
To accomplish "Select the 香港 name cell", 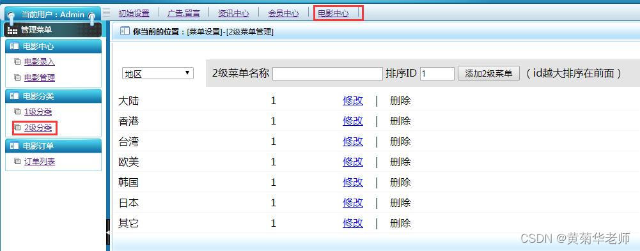I will [x=128, y=121].
